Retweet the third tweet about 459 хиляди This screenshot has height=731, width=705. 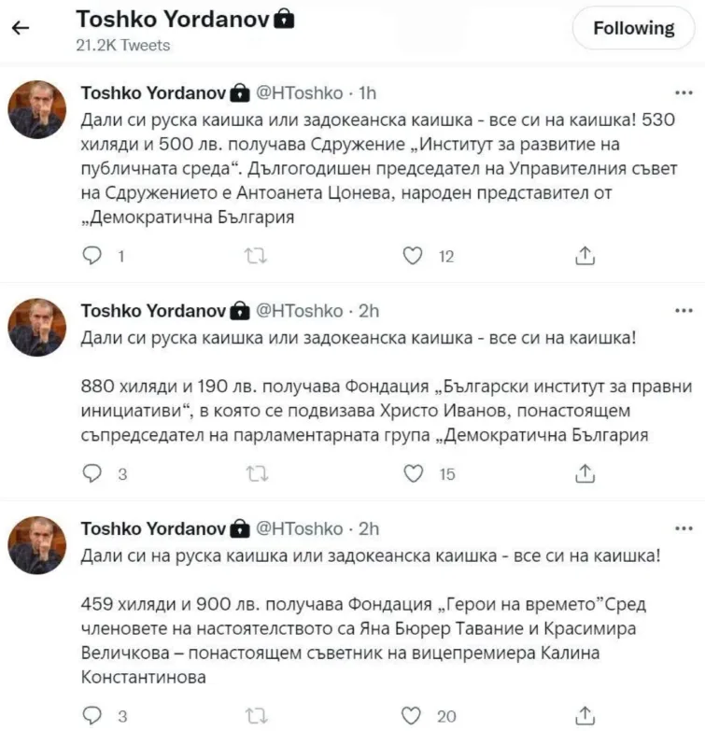[x=254, y=715]
